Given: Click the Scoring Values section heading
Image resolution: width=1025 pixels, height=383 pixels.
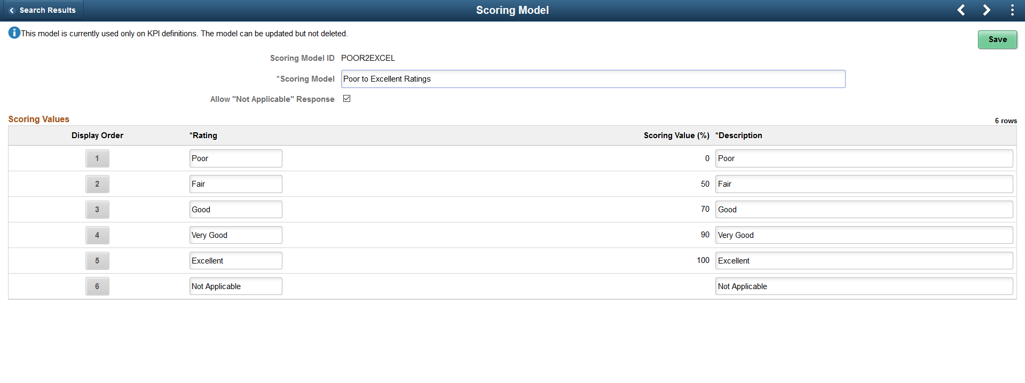Looking at the screenshot, I should (x=39, y=119).
